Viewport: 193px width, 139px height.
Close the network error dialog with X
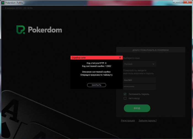click(120, 58)
